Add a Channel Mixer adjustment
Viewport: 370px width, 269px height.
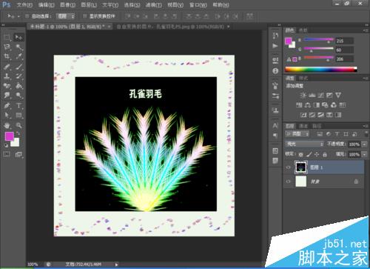click(334, 105)
